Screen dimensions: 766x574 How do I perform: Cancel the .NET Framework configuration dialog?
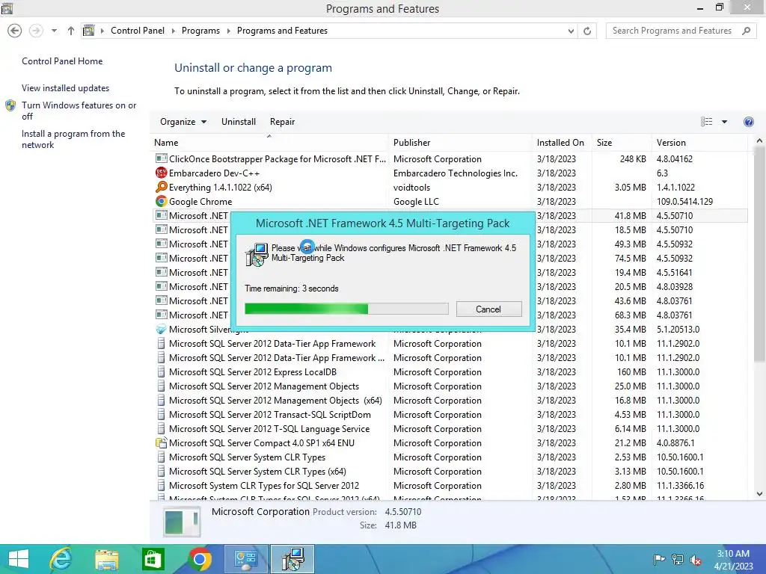pyautogui.click(x=488, y=309)
